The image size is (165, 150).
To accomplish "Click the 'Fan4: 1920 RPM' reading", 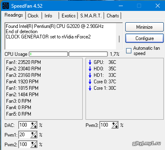I will click(22, 82).
